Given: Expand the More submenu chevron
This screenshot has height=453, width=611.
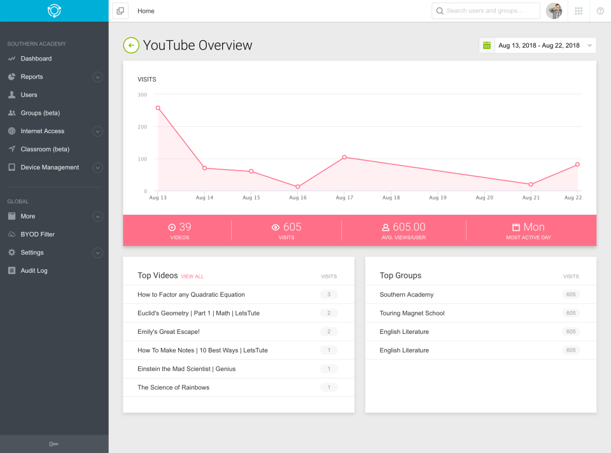Looking at the screenshot, I should tap(98, 217).
